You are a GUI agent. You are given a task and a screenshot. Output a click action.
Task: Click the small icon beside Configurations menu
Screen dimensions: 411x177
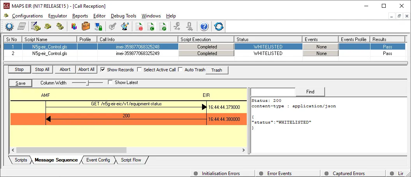point(6,15)
